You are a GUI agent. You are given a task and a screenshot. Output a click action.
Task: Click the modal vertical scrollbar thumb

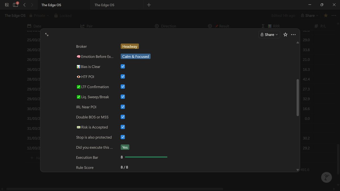click(x=297, y=98)
